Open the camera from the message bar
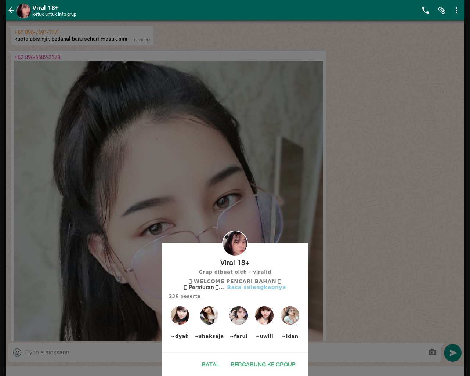This screenshot has height=376, width=470. pyautogui.click(x=432, y=352)
